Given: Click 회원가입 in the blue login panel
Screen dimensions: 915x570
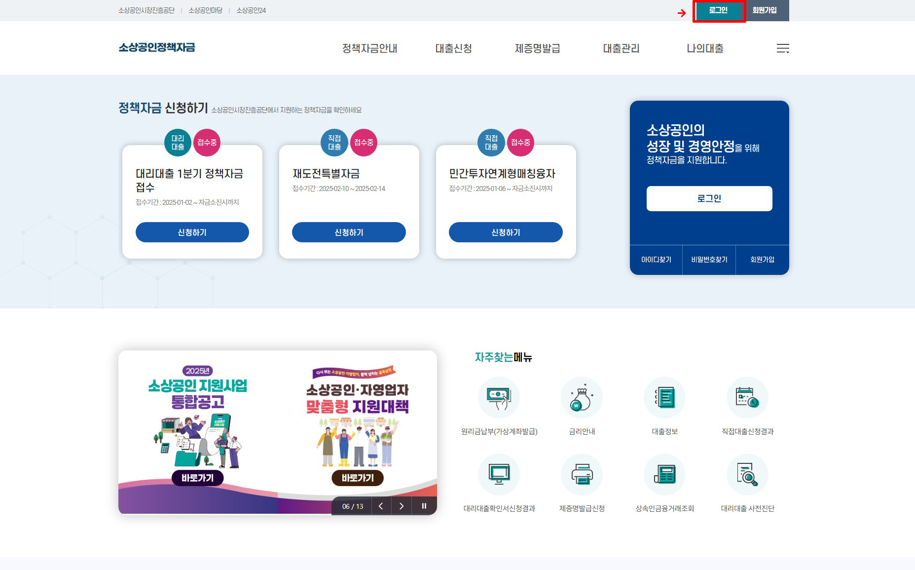Looking at the screenshot, I should pyautogui.click(x=762, y=260).
